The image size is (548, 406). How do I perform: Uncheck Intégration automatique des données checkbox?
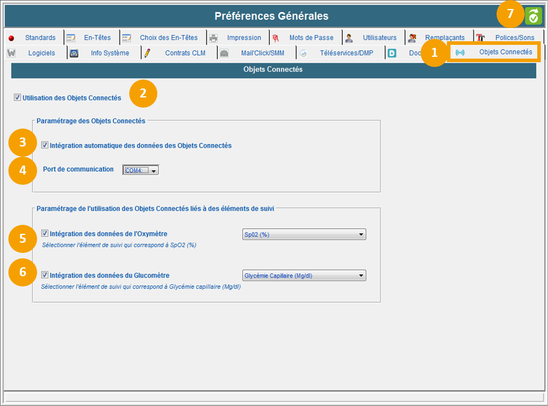[x=45, y=145]
